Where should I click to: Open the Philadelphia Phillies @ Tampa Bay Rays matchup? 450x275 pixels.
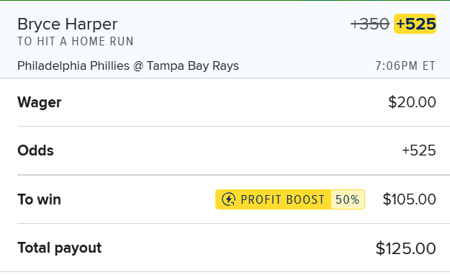point(128,66)
